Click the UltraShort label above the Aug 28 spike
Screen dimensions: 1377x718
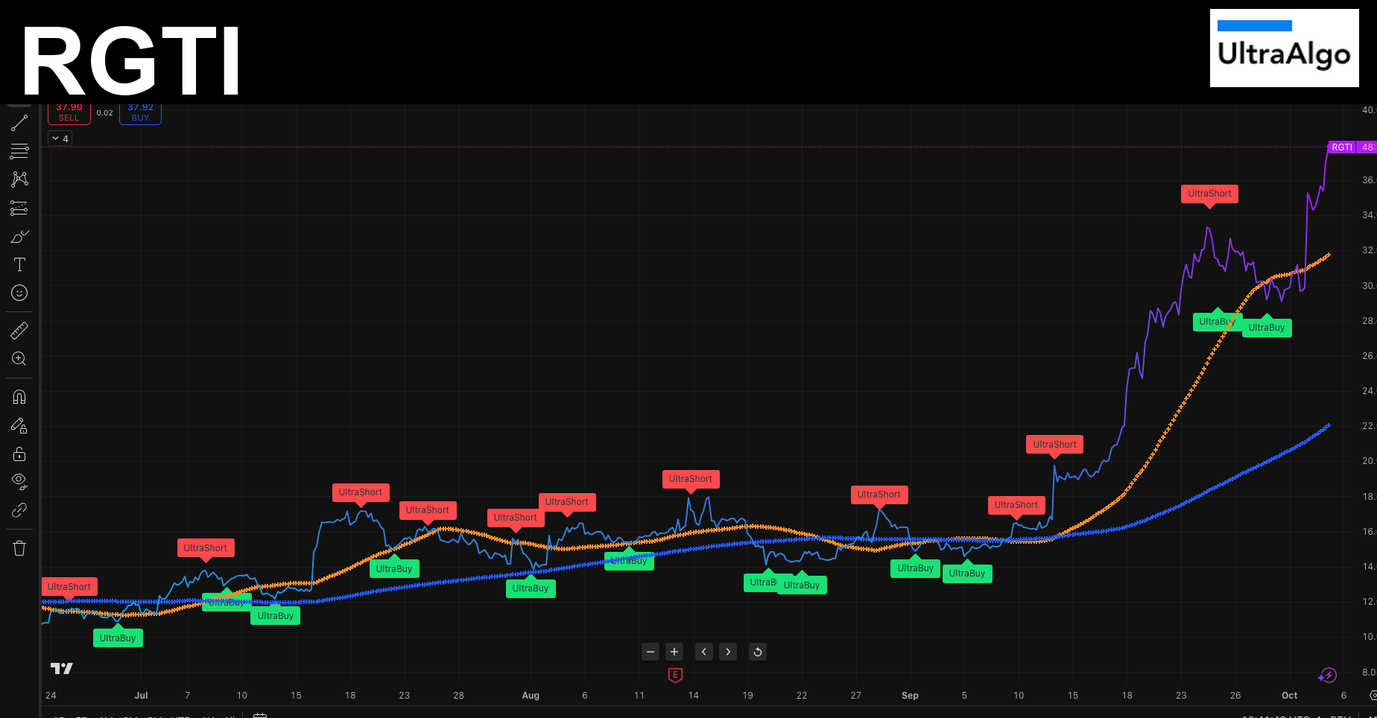879,495
